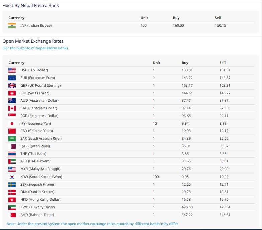The width and height of the screenshot is (262, 230).
Task: Click the USD (U.S. Dollar) label
Action: (34, 70)
